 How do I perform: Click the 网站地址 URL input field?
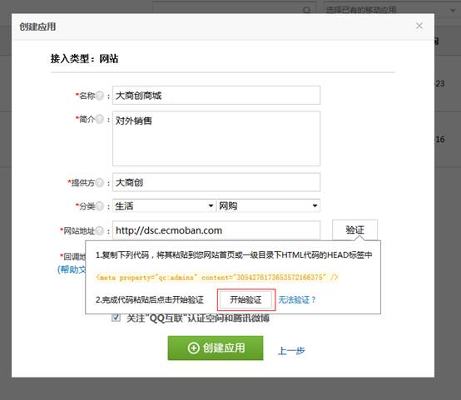click(216, 230)
